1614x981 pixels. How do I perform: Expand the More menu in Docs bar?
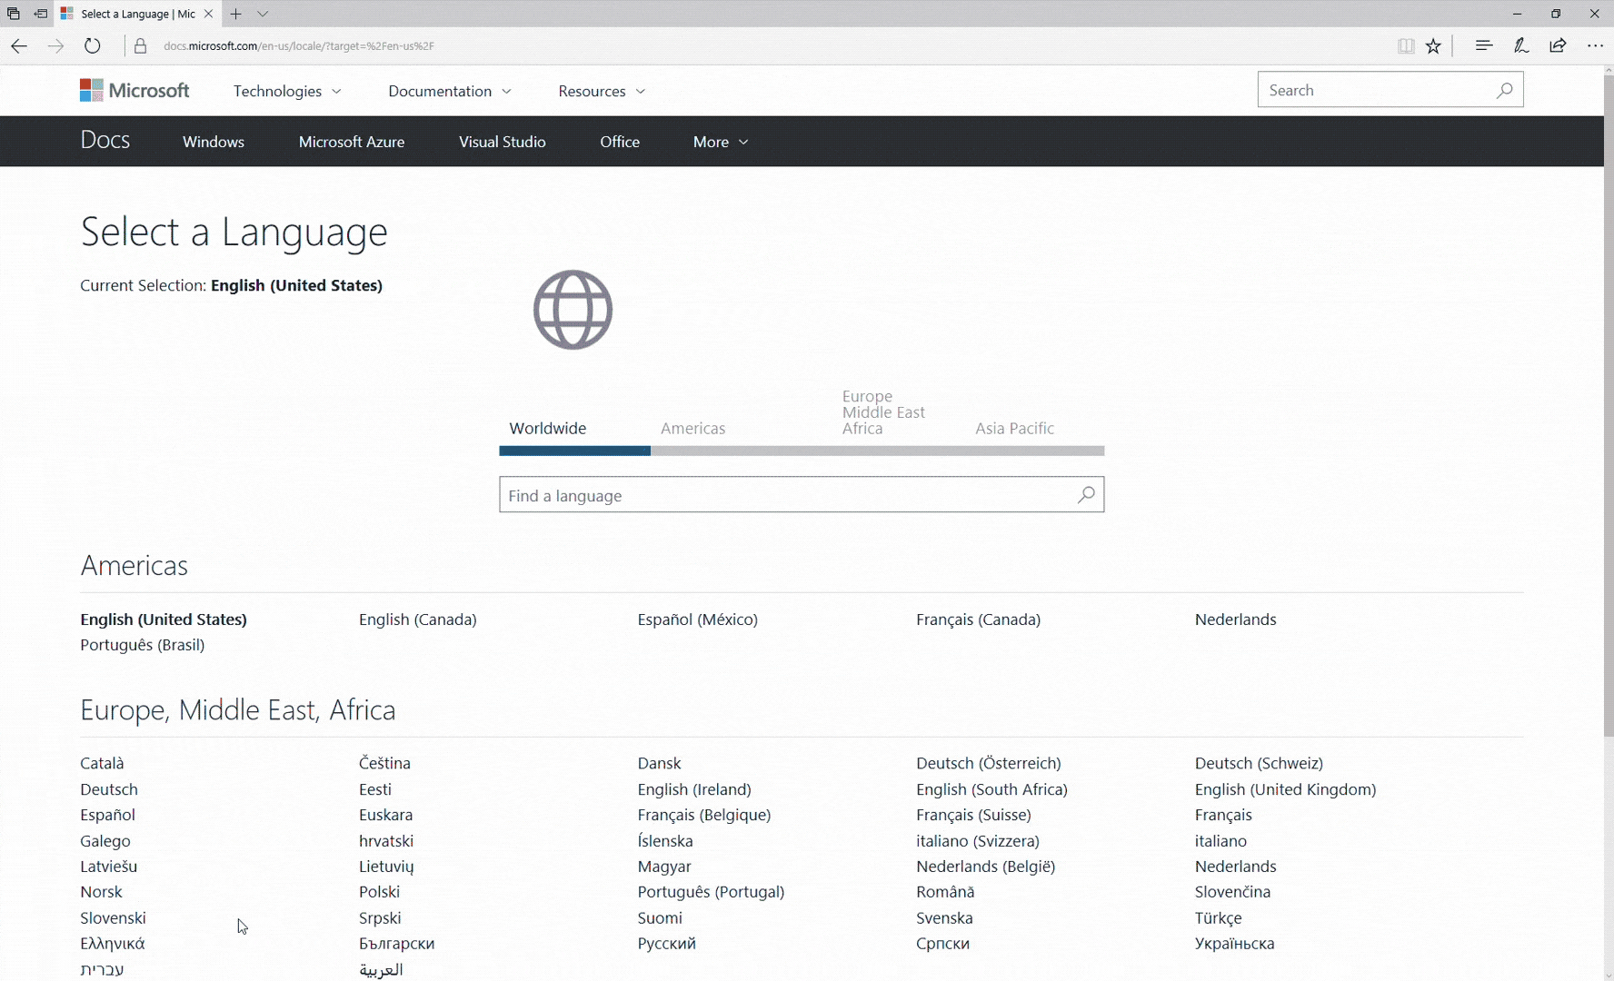coord(721,142)
